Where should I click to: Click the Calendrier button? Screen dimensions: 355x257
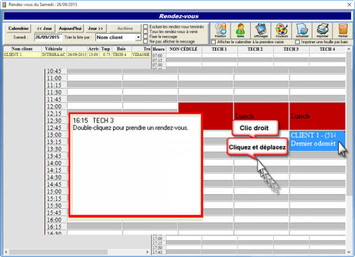tap(18, 28)
